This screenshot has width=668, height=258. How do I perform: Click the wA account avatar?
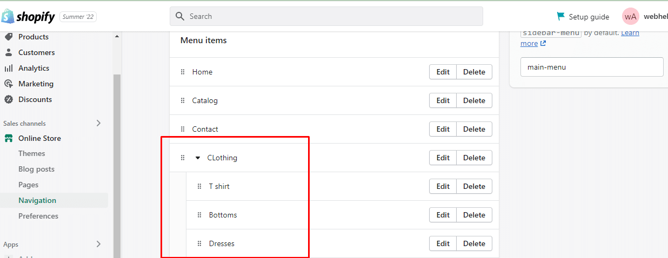pos(630,17)
